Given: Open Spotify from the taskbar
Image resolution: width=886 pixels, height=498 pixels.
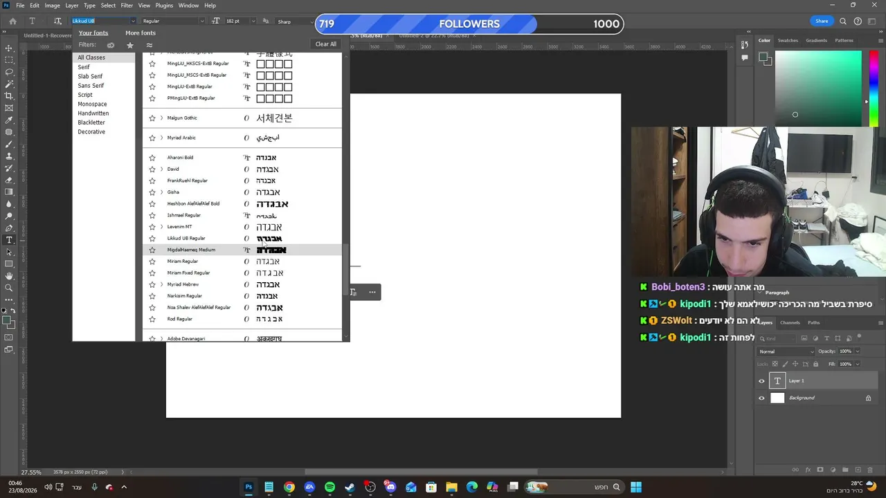Looking at the screenshot, I should pyautogui.click(x=329, y=487).
